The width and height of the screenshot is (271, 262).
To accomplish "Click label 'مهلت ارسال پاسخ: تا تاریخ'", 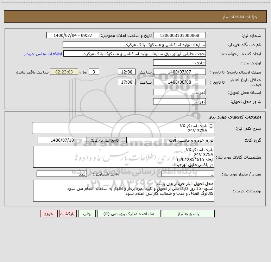I will click(x=235, y=72).
